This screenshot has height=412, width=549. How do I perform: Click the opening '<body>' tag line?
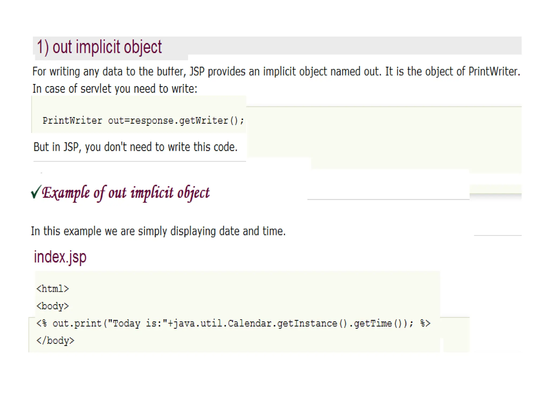click(x=53, y=306)
